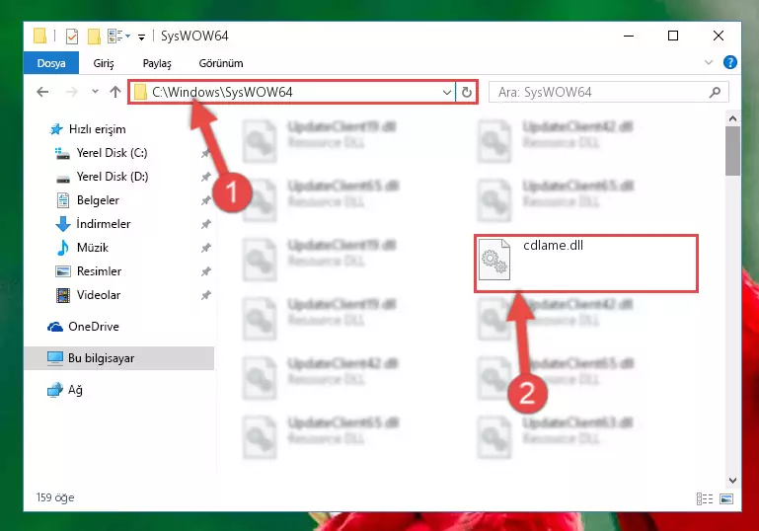Minimize the SysWOW64 window
The width and height of the screenshot is (759, 531).
pyautogui.click(x=629, y=36)
